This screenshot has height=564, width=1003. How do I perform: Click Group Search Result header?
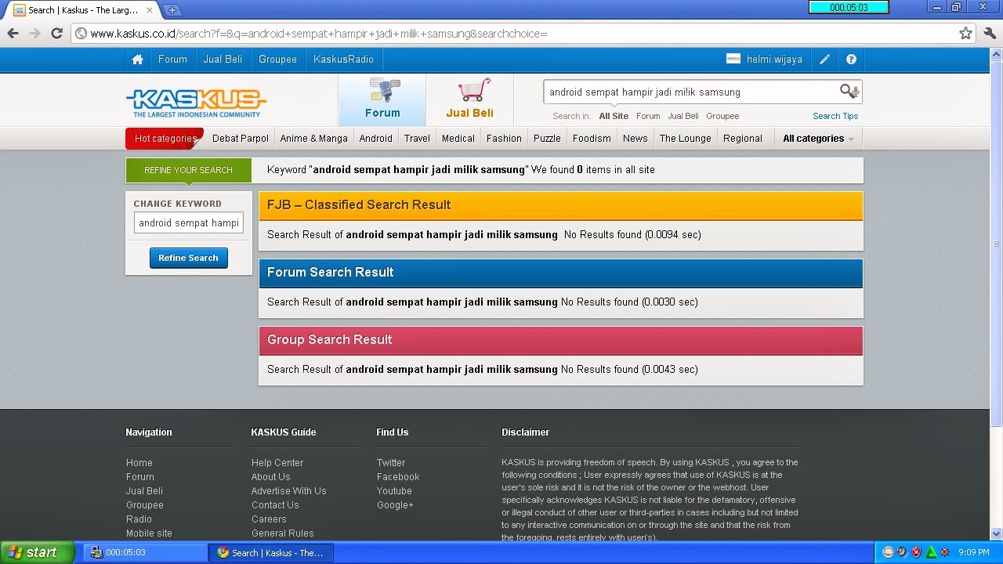560,340
